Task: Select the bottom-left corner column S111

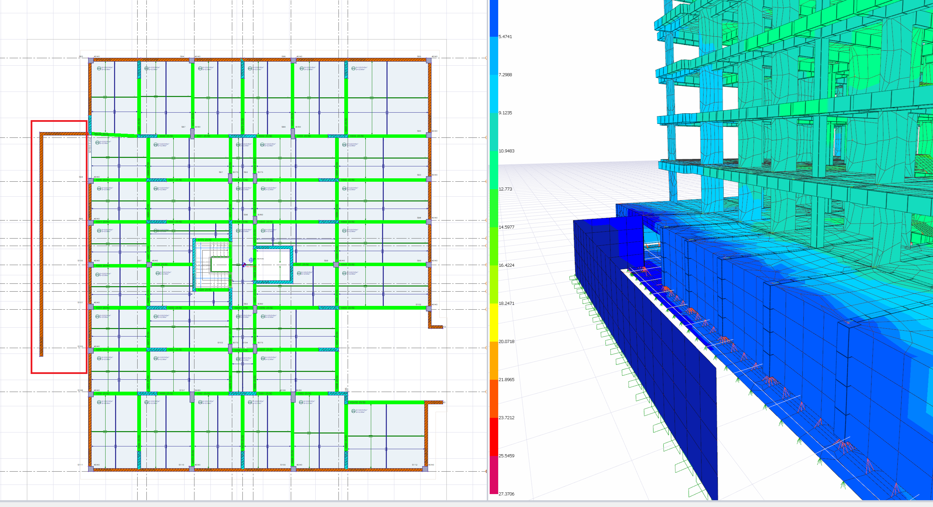Action: click(x=91, y=469)
